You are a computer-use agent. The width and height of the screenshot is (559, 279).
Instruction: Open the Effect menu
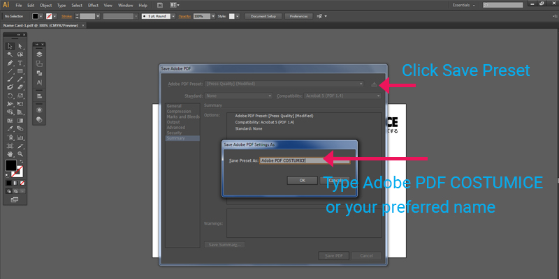pos(93,6)
